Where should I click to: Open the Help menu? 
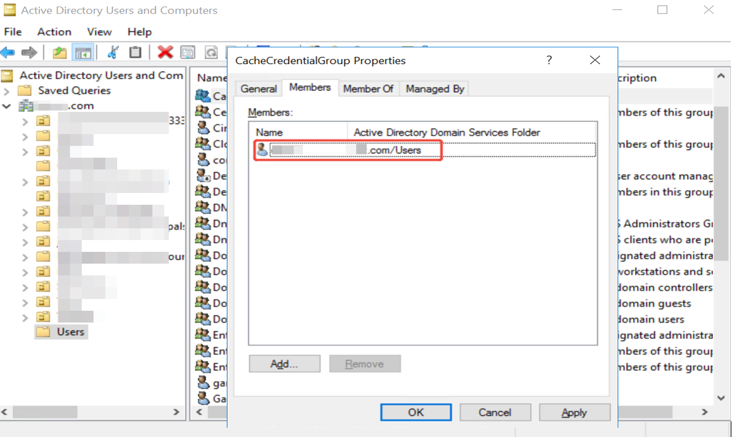(x=139, y=32)
